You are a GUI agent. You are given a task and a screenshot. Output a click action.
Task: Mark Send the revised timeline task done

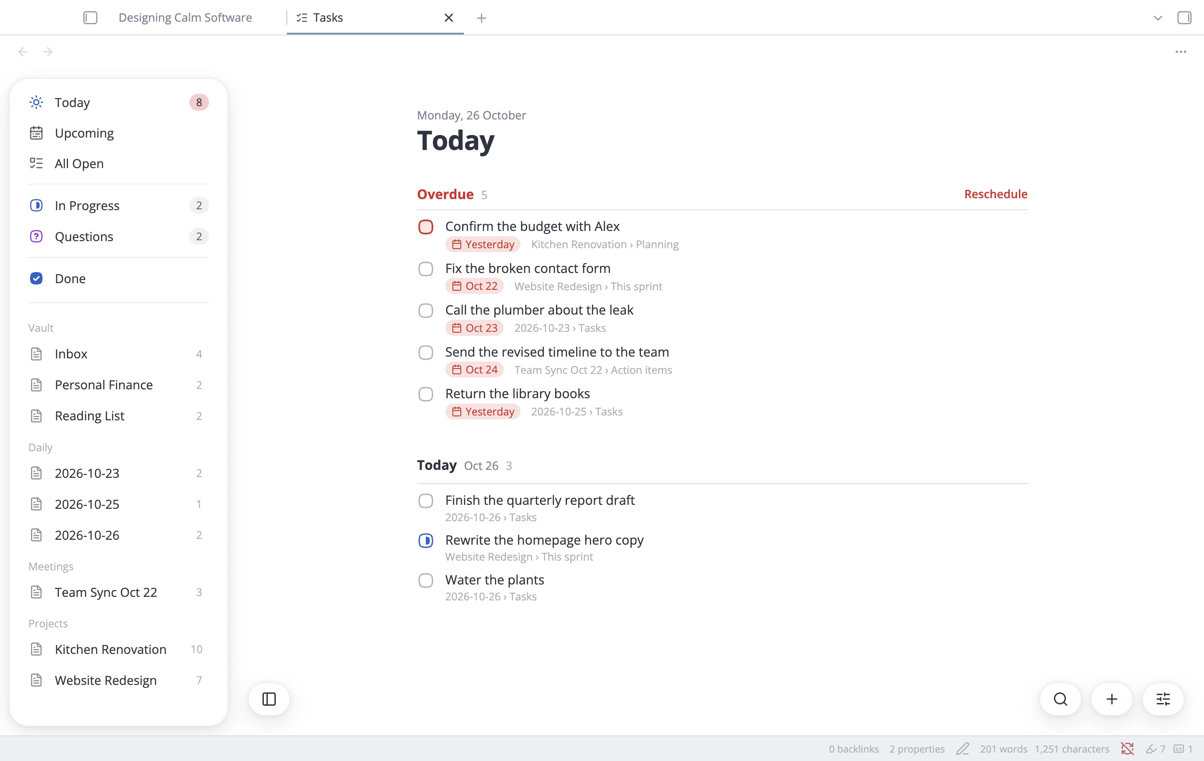pyautogui.click(x=425, y=352)
